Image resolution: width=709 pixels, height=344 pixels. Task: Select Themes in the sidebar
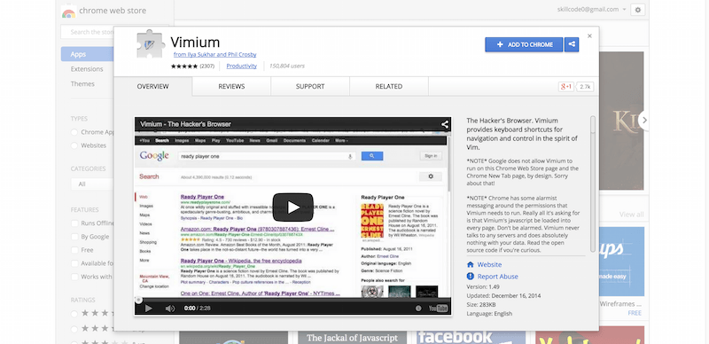click(x=82, y=83)
